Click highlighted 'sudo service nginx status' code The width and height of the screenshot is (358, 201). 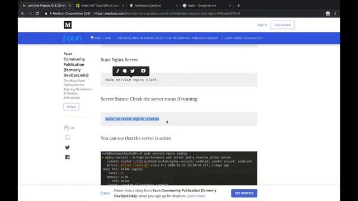132,119
